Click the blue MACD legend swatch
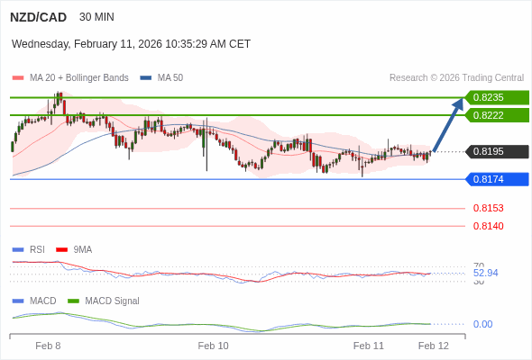Screen dimensions: 532x360 tap(18, 301)
